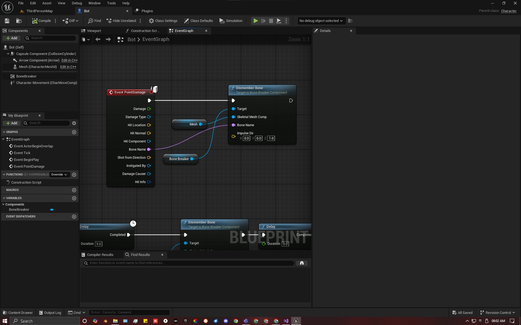Click the Impulse Dir Z value field
The height and width of the screenshot is (325, 521).
point(271,139)
